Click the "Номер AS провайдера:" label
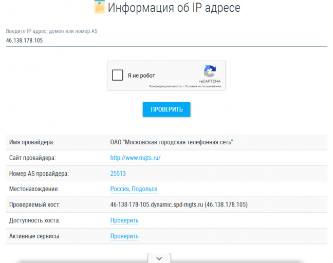The image size is (333, 263). [x=39, y=174]
